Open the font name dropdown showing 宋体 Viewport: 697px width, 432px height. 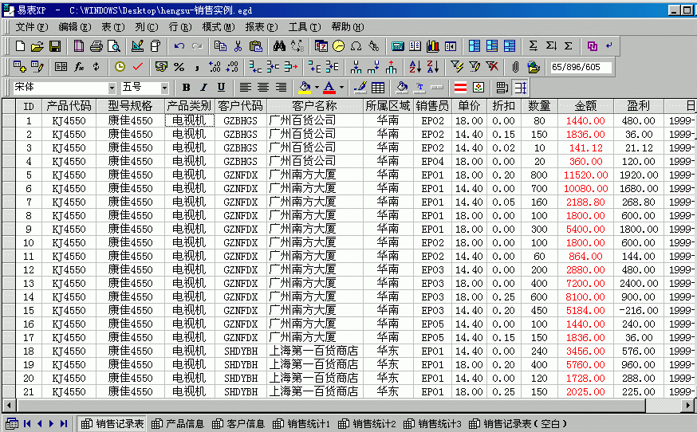pos(112,88)
